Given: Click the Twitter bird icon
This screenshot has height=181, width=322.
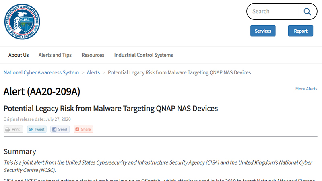Looking at the screenshot, I should [31, 130].
